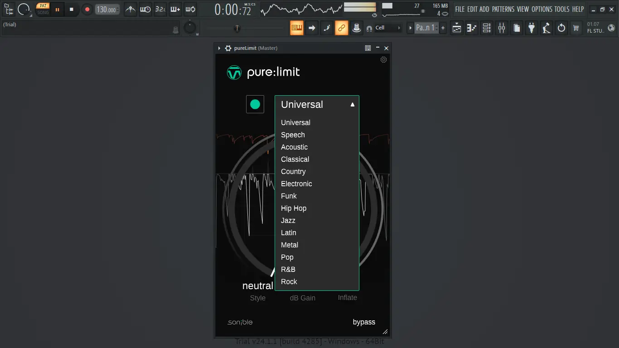Image resolution: width=619 pixels, height=348 pixels.
Task: Click the tempo 130.000 field
Action: (x=107, y=10)
